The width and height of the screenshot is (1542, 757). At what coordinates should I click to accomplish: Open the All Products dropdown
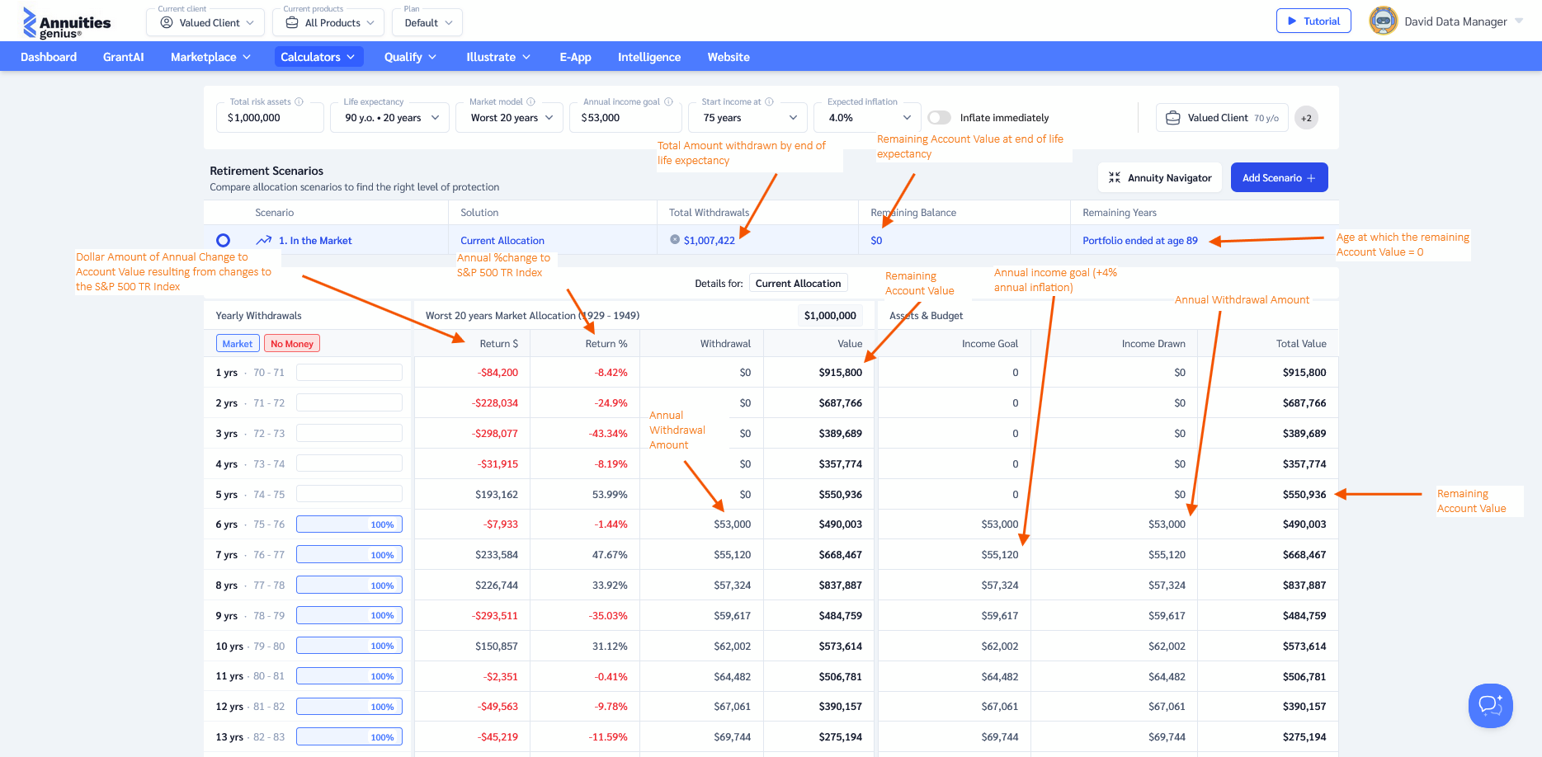(x=329, y=22)
